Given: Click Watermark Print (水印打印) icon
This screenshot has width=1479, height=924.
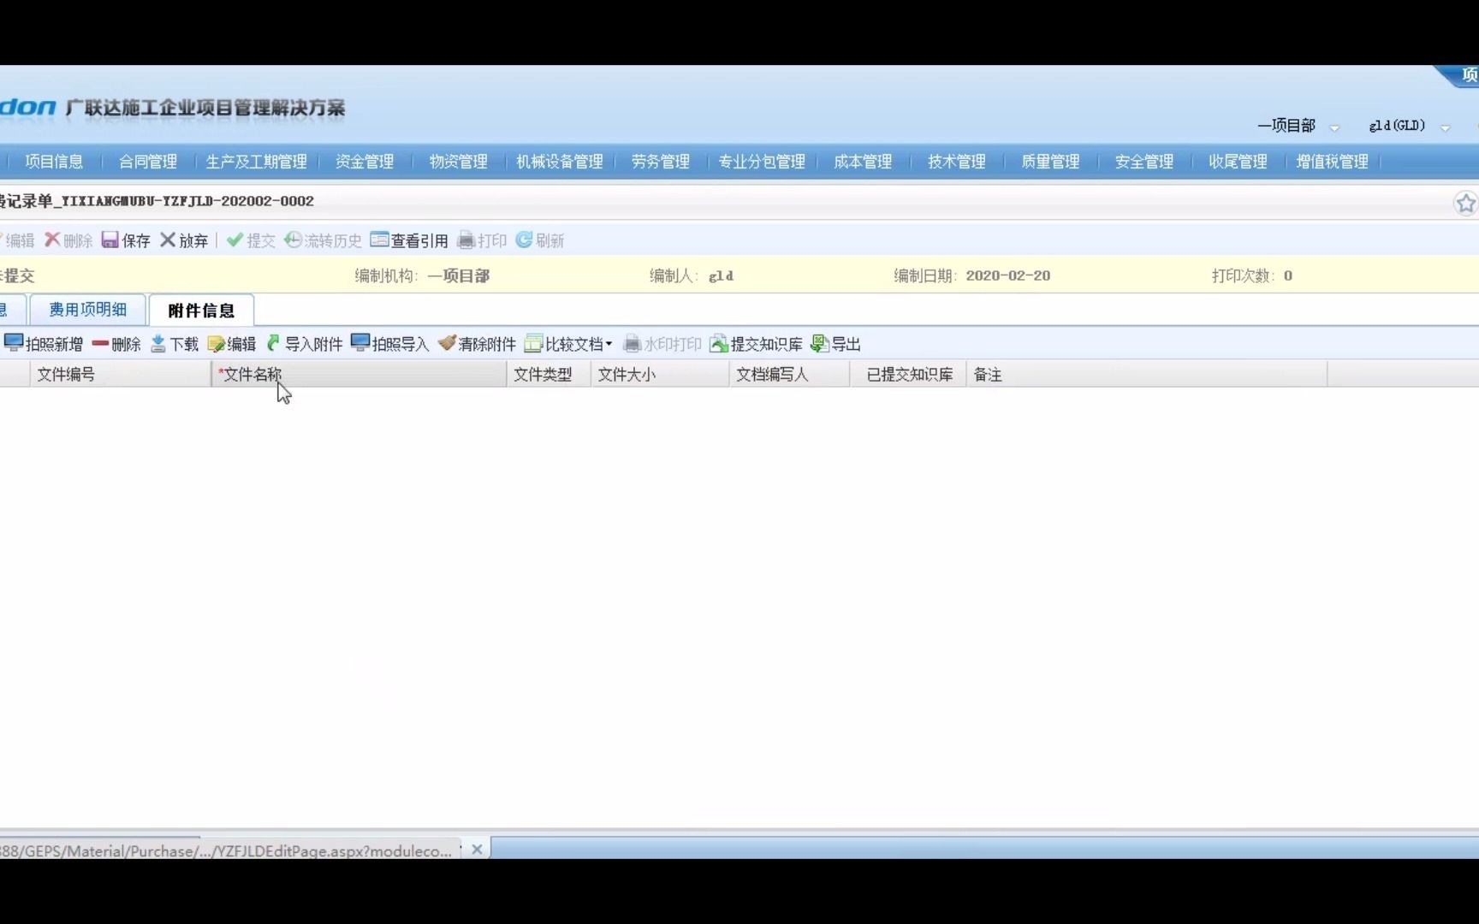Looking at the screenshot, I should click(632, 344).
